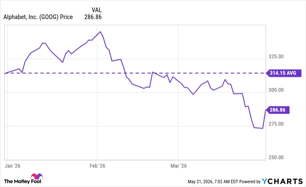This screenshot has height=187, width=306.
Task: Click the early February price peak
Action: point(100,31)
